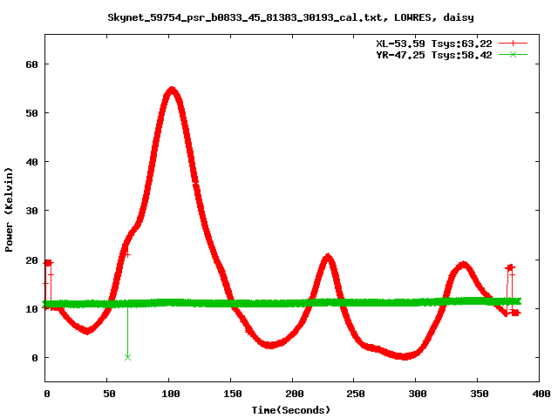Click the x-axis tick label 150

233,394
